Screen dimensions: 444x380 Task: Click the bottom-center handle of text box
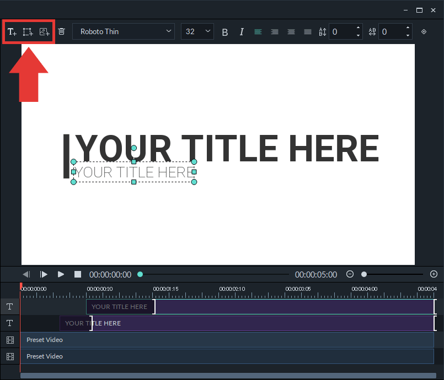[x=134, y=182]
